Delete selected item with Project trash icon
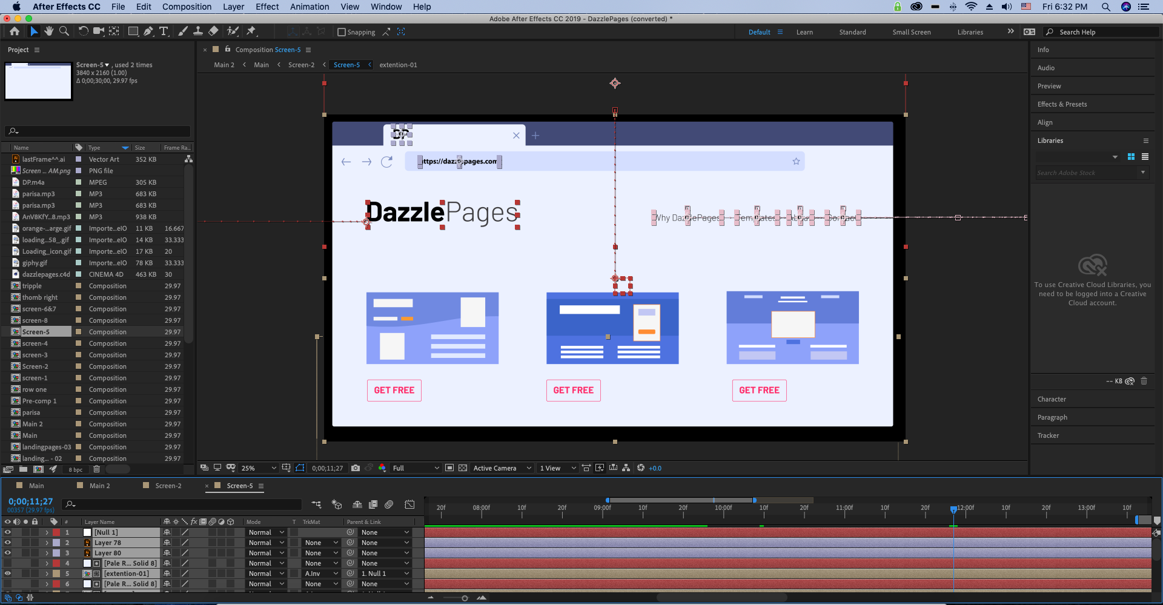This screenshot has height=605, width=1163. pyautogui.click(x=96, y=469)
